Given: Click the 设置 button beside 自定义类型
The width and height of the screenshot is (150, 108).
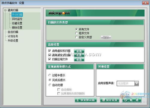Looking at the screenshot, I should click(x=106, y=37).
